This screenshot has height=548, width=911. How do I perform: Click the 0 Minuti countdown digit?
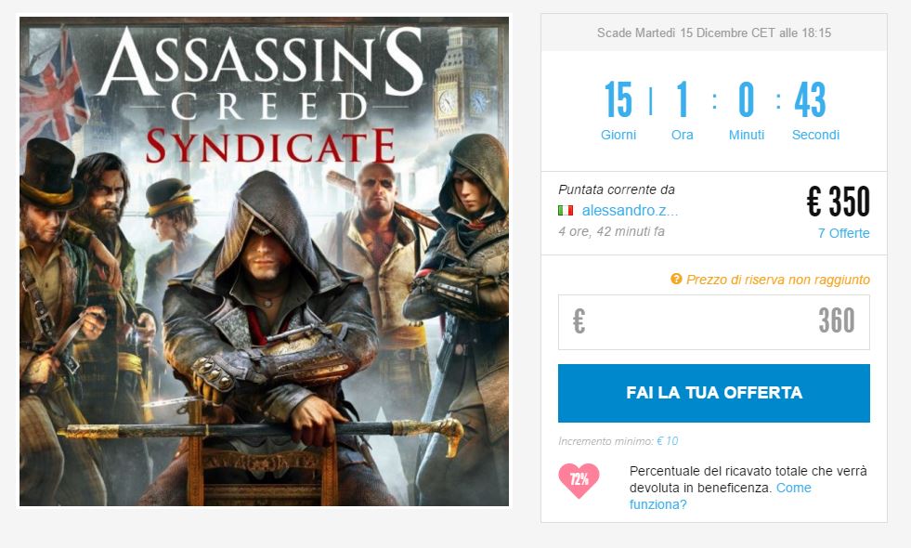tap(746, 100)
